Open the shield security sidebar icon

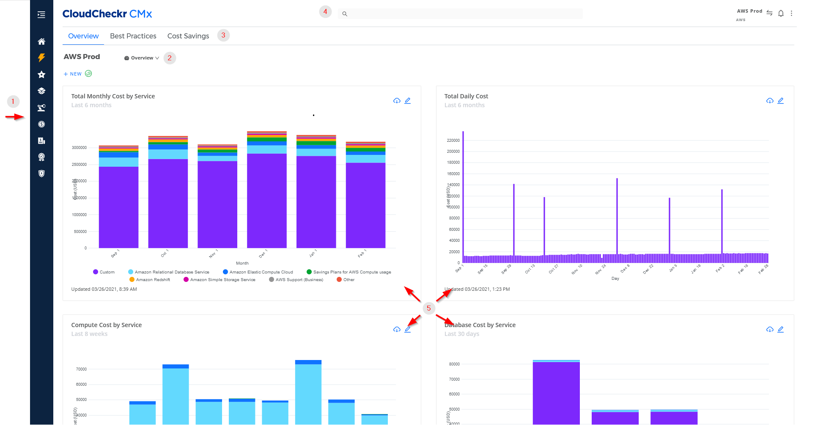coord(41,173)
